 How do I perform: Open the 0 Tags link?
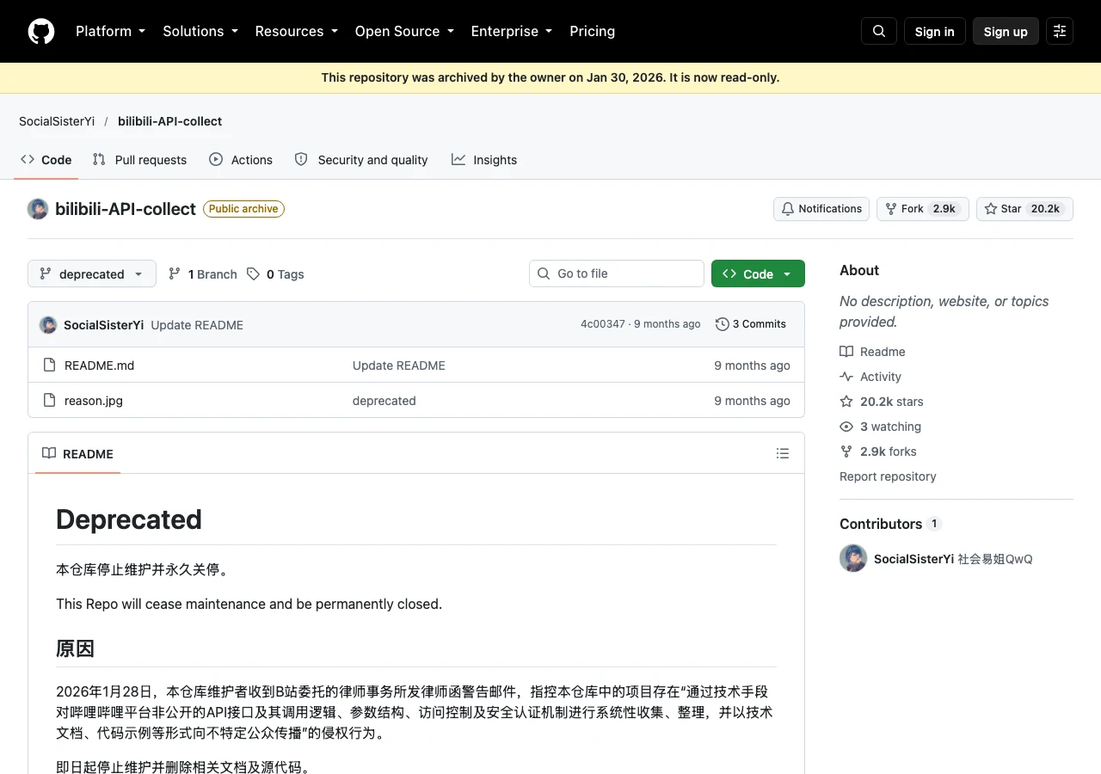pyautogui.click(x=275, y=274)
